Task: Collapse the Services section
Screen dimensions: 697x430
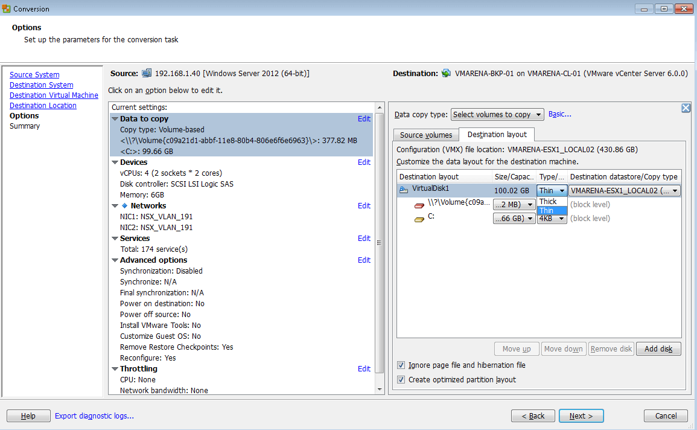Action: click(x=115, y=239)
